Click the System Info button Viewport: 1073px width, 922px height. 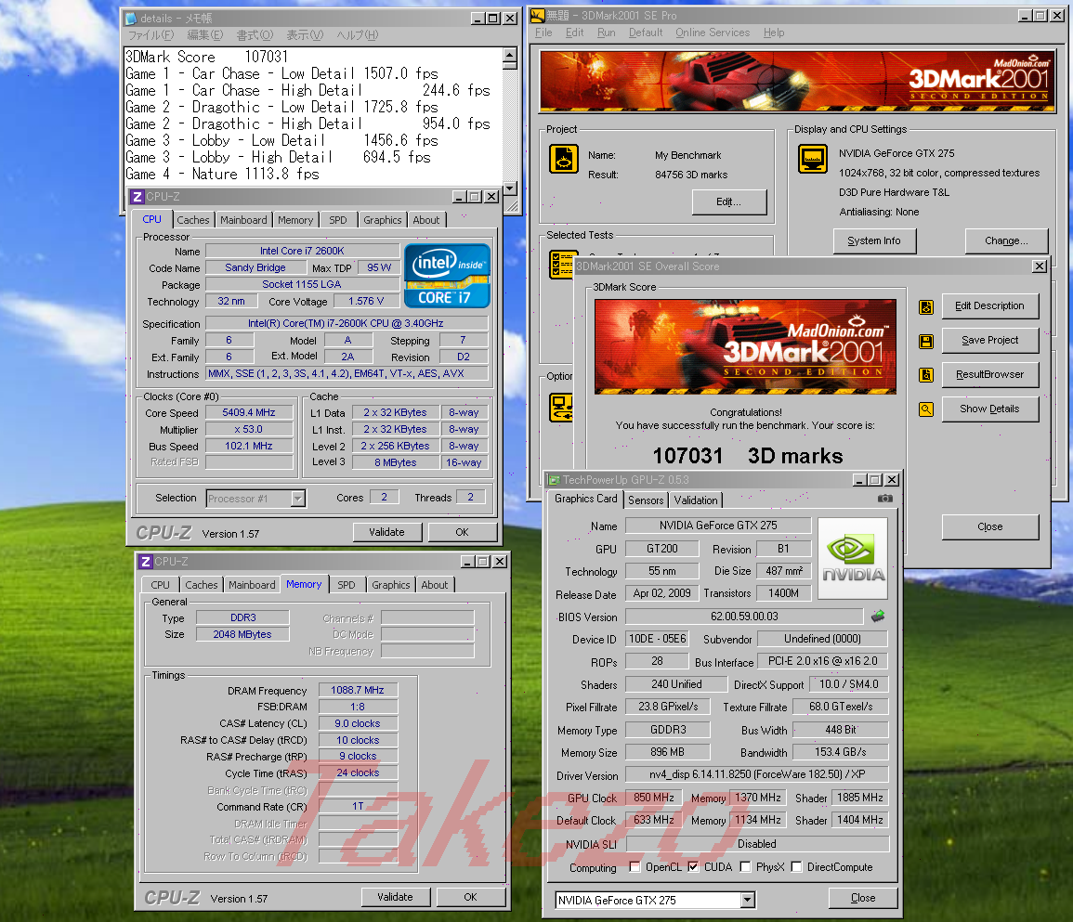(874, 240)
